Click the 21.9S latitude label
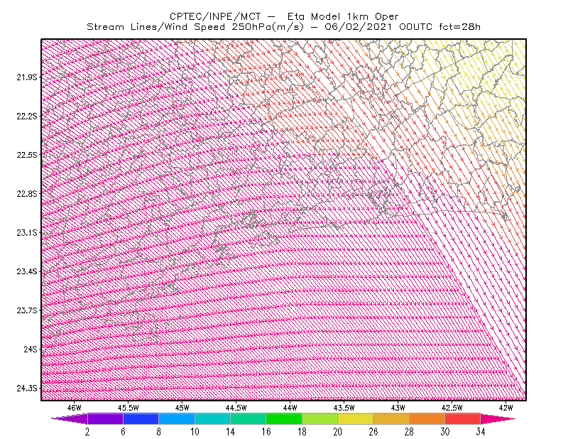 27,77
